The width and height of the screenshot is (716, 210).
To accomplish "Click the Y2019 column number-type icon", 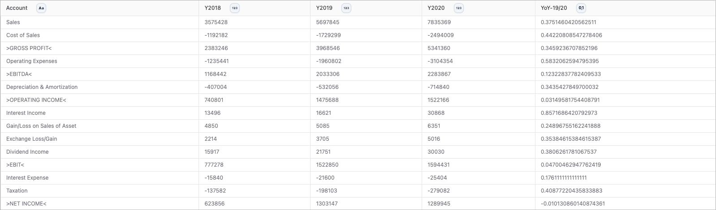I will point(346,8).
